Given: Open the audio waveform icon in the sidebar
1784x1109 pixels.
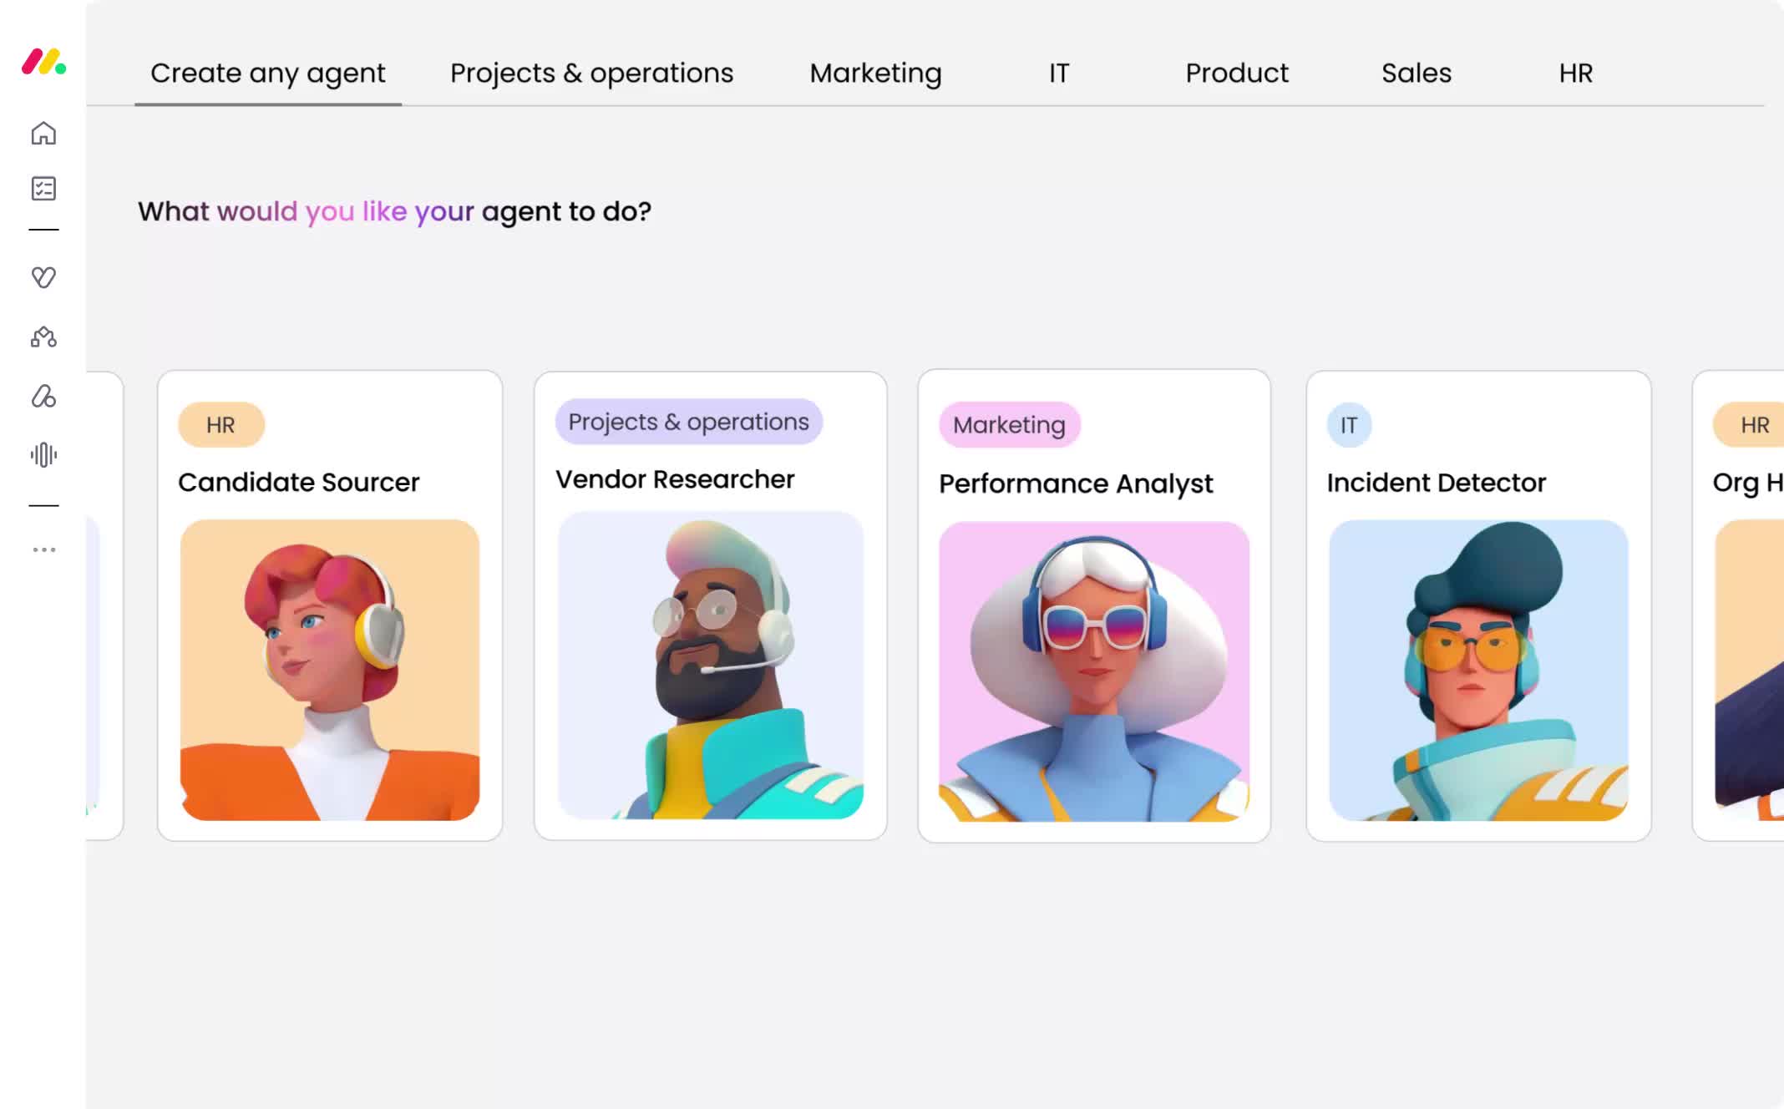Looking at the screenshot, I should [x=43, y=455].
